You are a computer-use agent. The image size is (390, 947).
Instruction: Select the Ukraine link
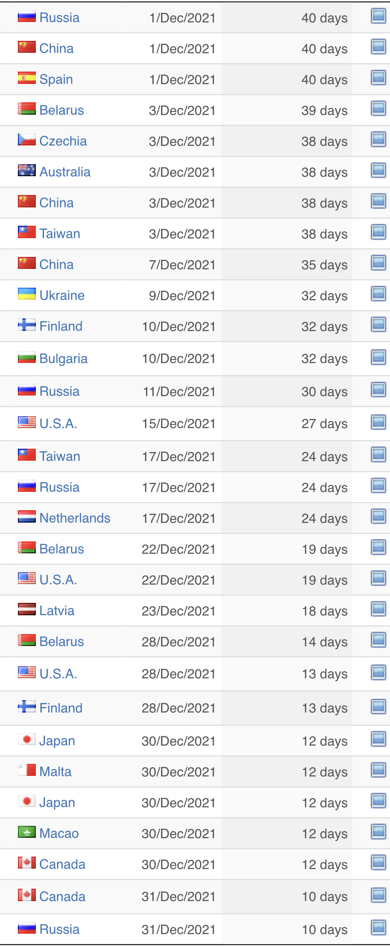[x=62, y=295]
